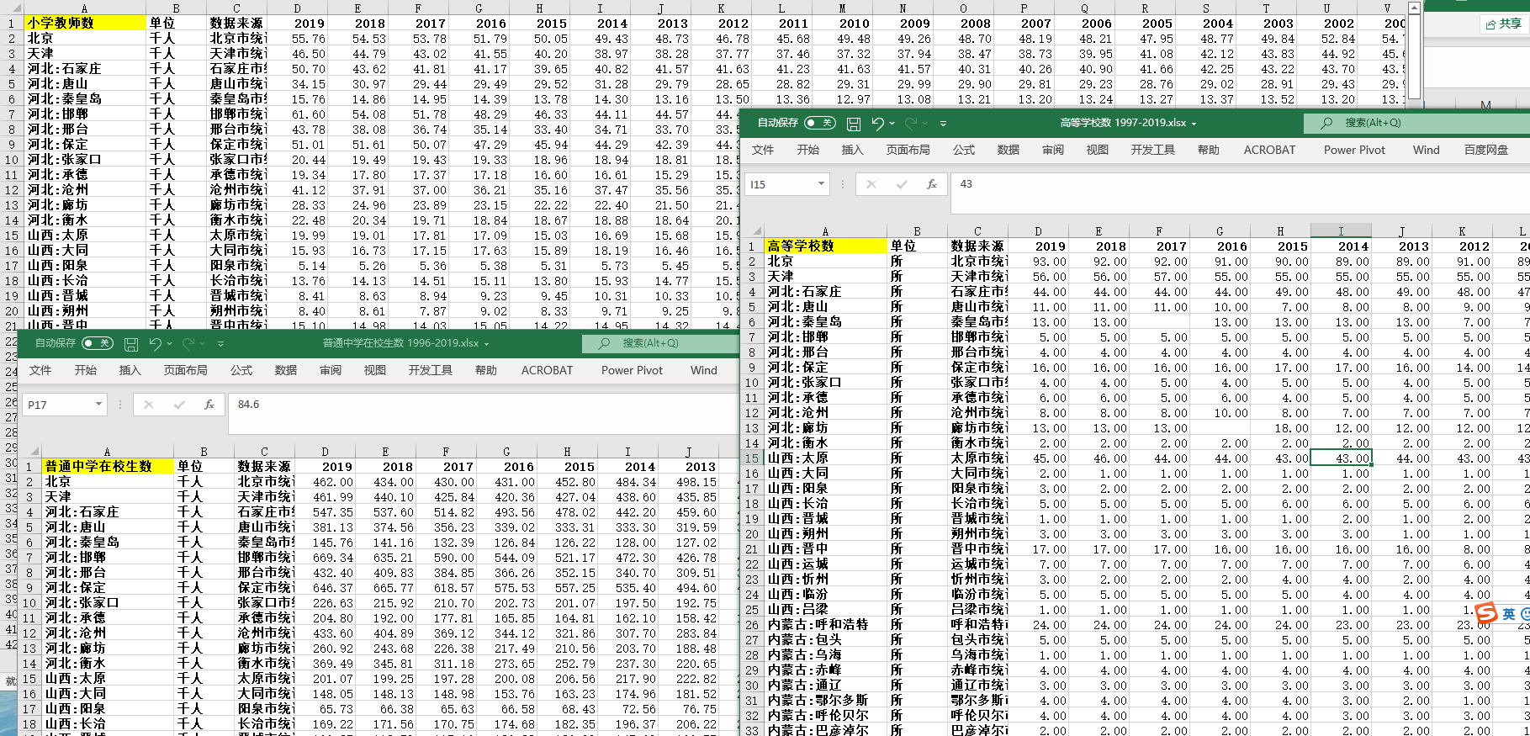Open 文件 tab in 高等学校数 window

763,150
